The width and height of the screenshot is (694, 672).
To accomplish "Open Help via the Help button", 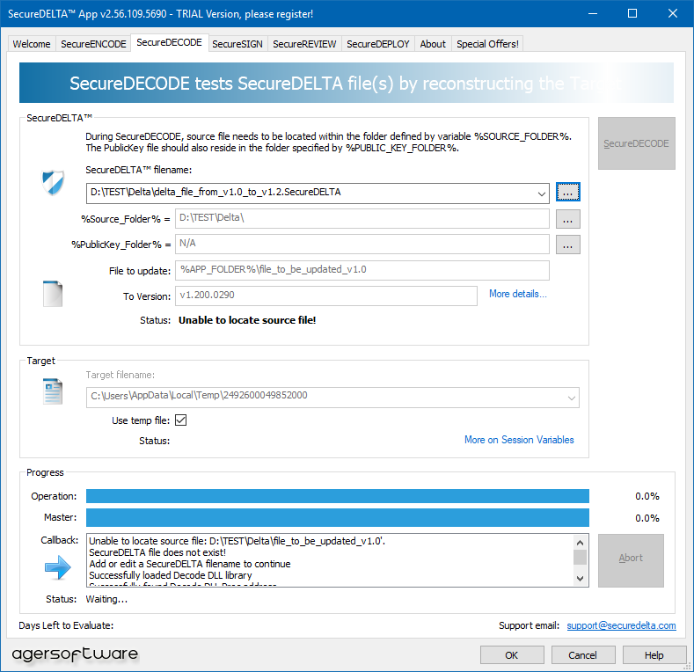I will (x=654, y=654).
